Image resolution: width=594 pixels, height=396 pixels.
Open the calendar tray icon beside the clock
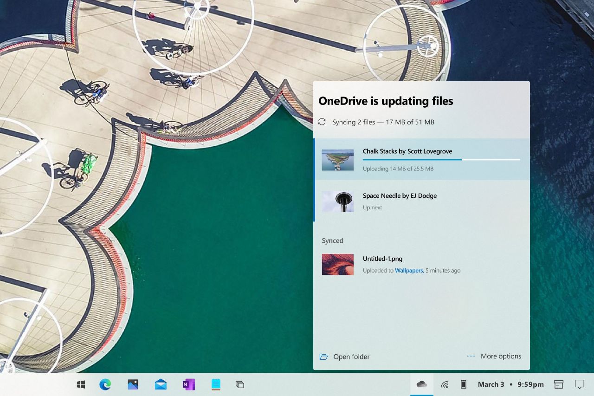pos(559,384)
